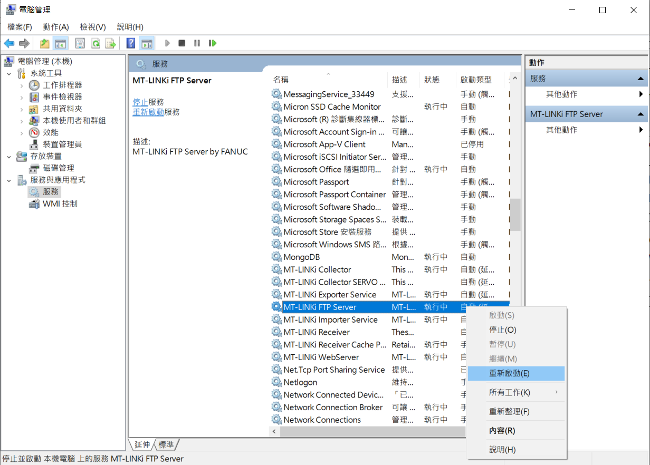Expand the 工作排程器 tree node

point(22,85)
